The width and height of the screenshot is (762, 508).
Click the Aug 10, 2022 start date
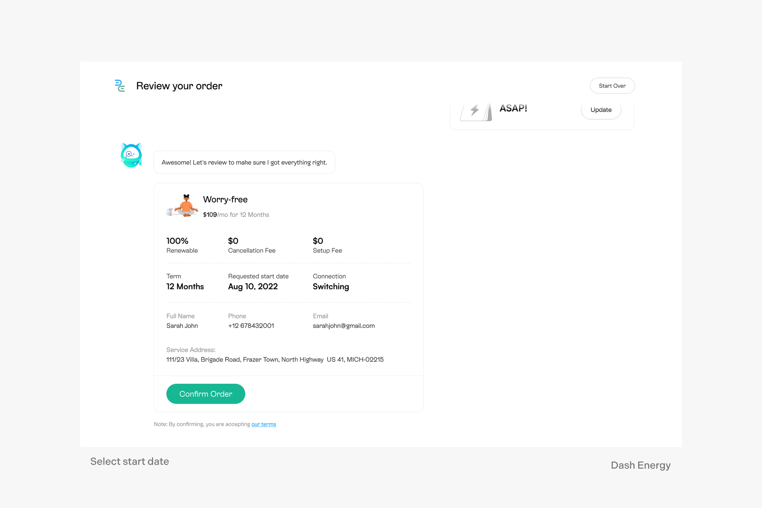coord(253,286)
